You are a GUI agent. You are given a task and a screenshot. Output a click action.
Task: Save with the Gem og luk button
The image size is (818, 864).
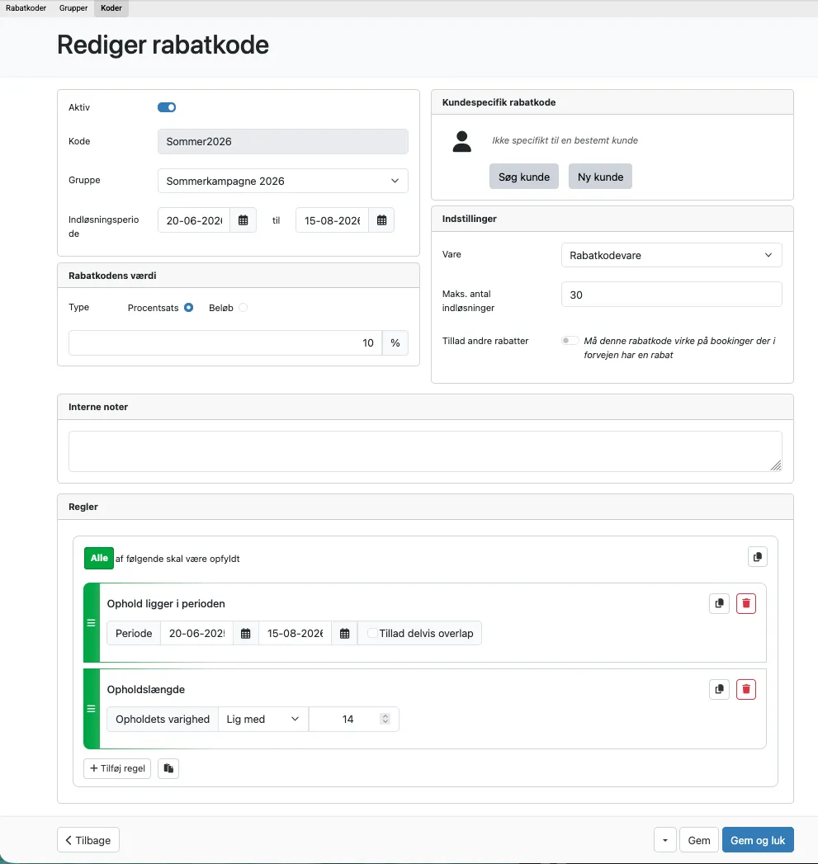(x=758, y=839)
